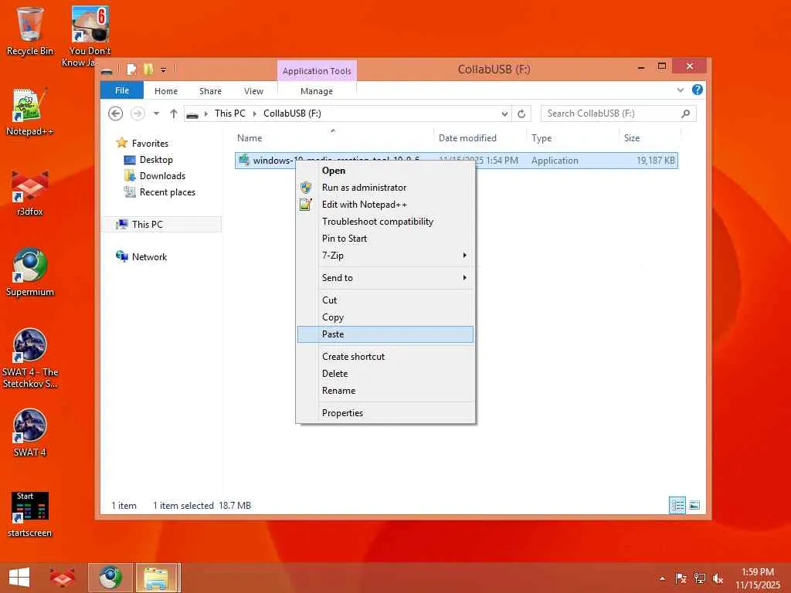Sort by Size column header
791x593 pixels.
click(650, 137)
